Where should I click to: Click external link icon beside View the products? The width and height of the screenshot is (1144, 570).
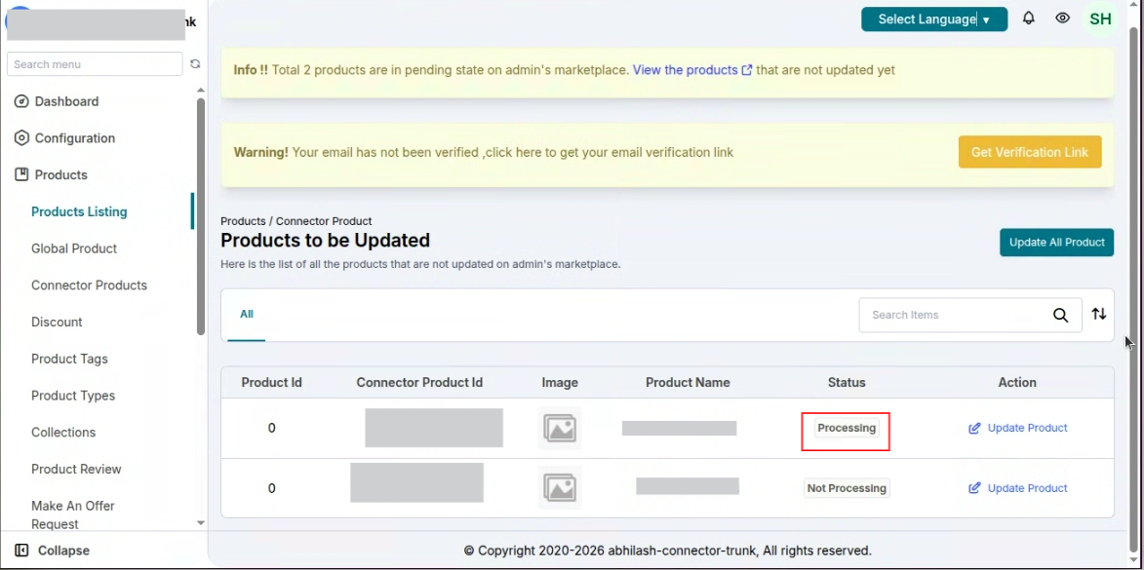(x=747, y=71)
